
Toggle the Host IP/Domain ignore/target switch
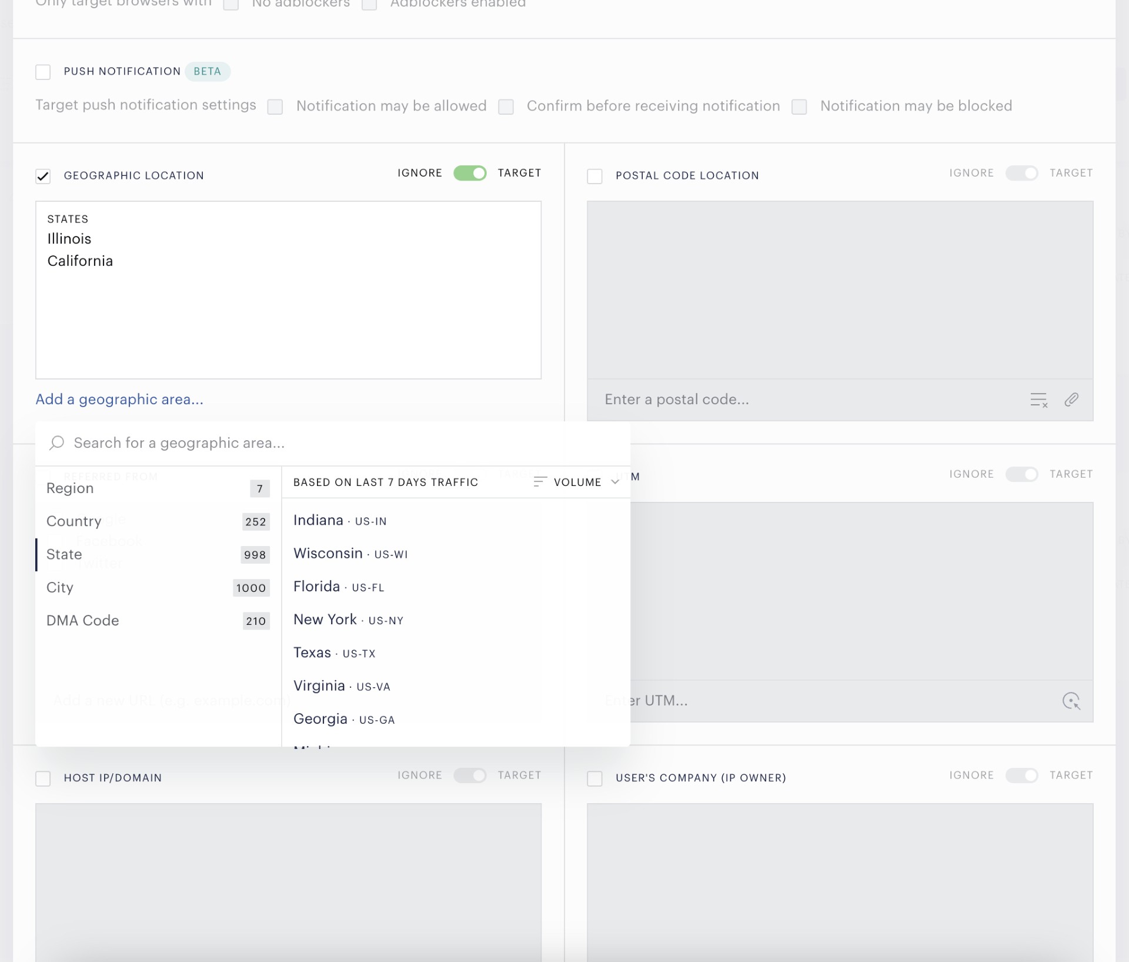(x=470, y=775)
